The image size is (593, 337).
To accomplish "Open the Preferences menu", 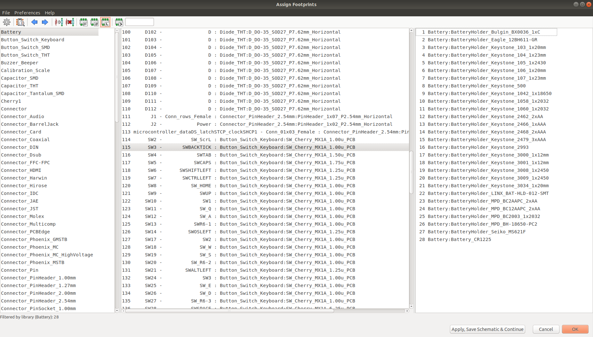I will [x=27, y=13].
